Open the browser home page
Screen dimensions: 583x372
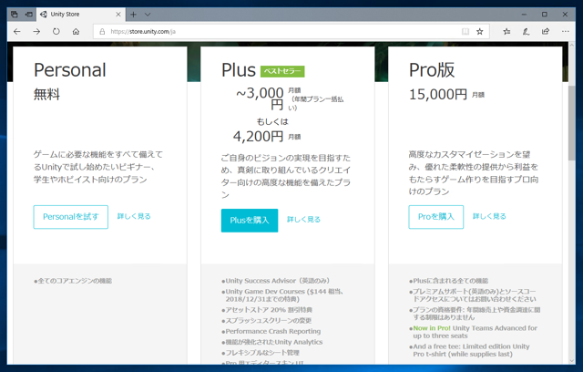coord(76,32)
